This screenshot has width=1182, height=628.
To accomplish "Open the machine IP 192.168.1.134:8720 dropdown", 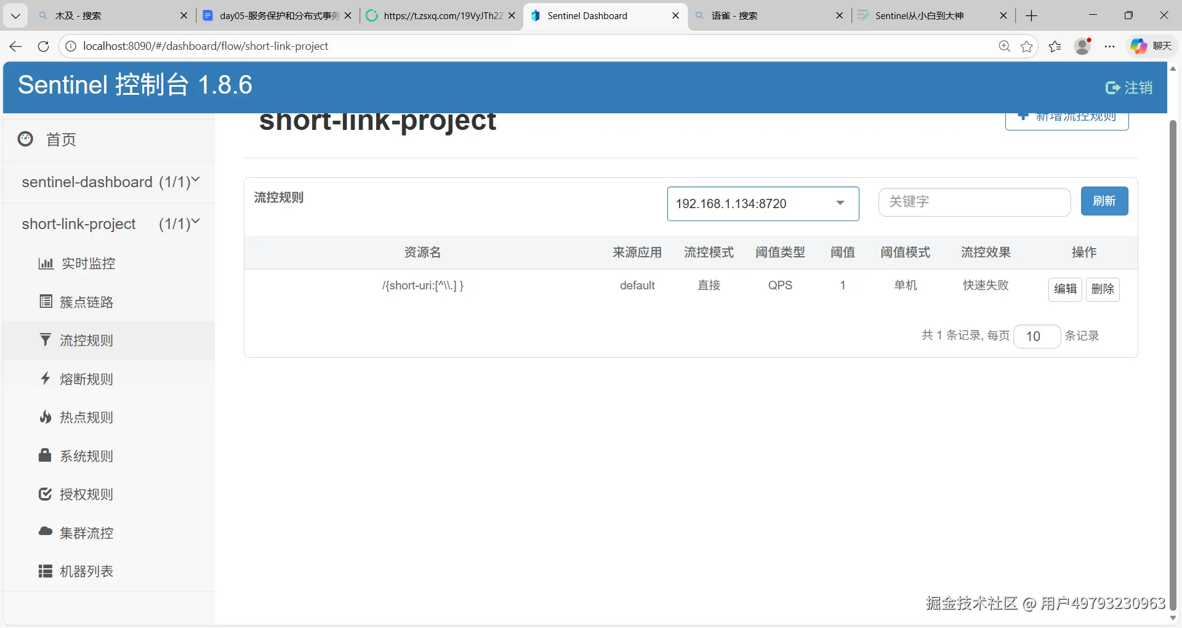I will click(x=763, y=204).
